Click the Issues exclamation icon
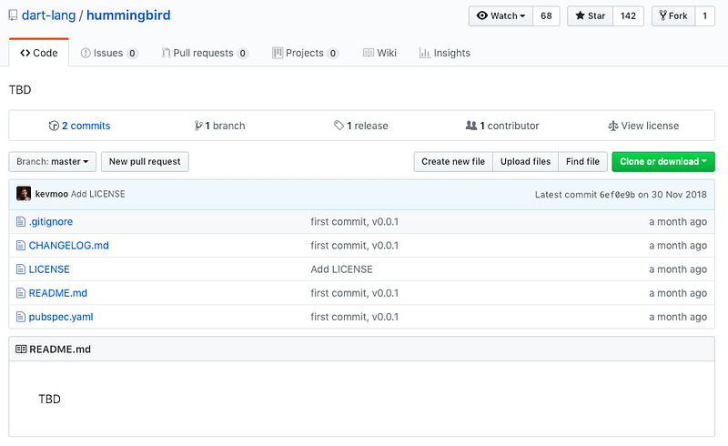Viewport: 728px width, 446px height. (86, 53)
